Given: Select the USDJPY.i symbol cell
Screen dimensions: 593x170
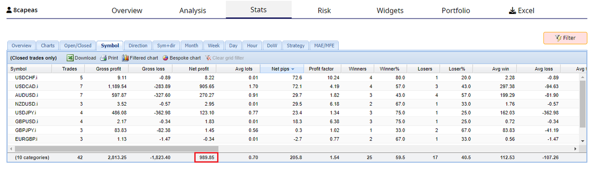Looking at the screenshot, I should [x=26, y=113].
